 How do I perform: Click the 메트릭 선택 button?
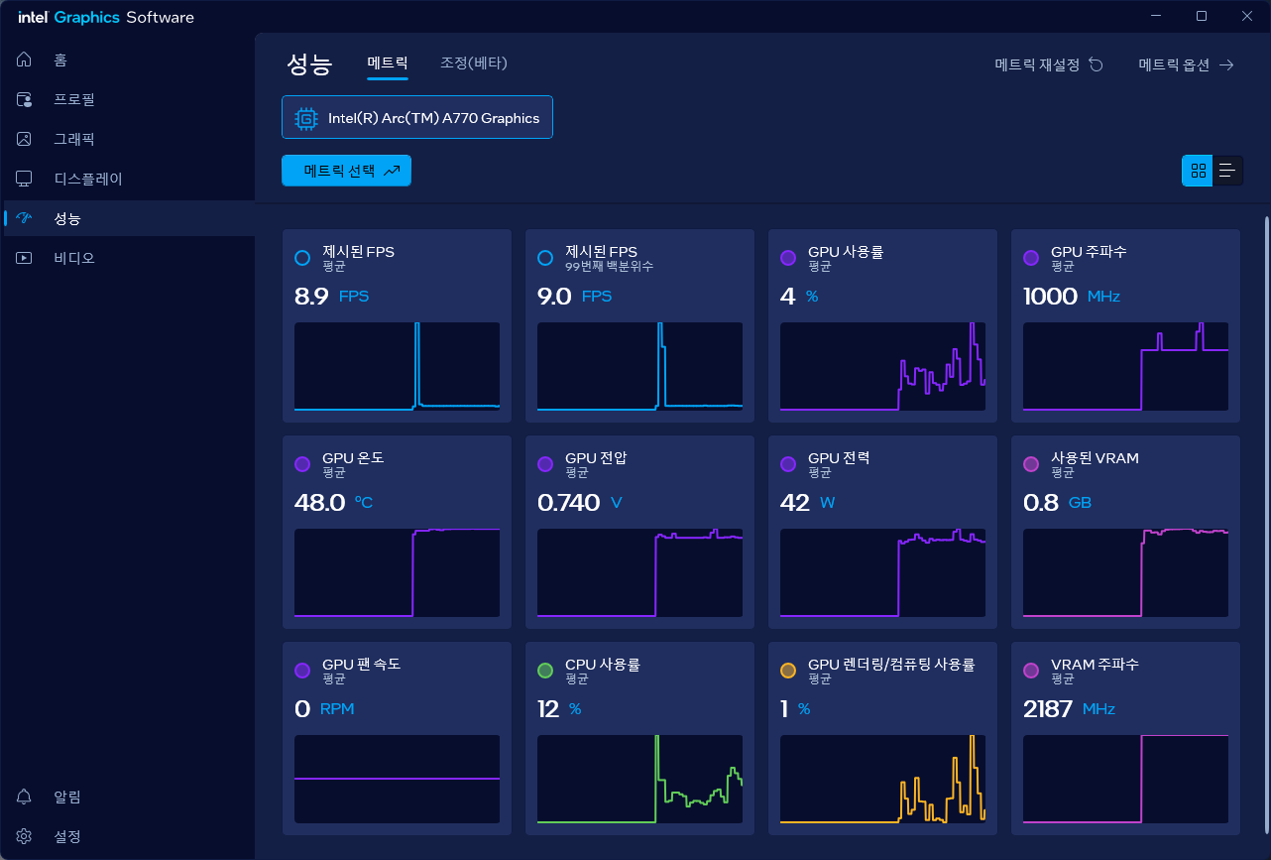pyautogui.click(x=346, y=171)
